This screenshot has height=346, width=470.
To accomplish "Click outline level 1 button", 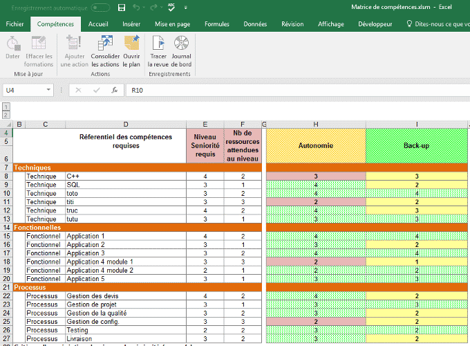I will (6, 107).
